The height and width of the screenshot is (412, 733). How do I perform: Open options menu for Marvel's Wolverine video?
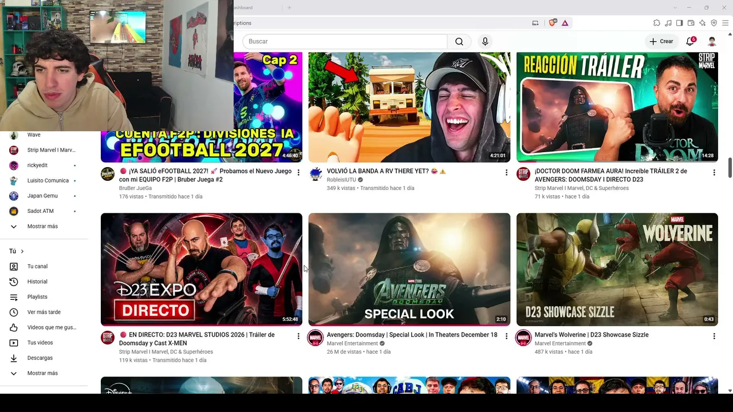click(714, 336)
